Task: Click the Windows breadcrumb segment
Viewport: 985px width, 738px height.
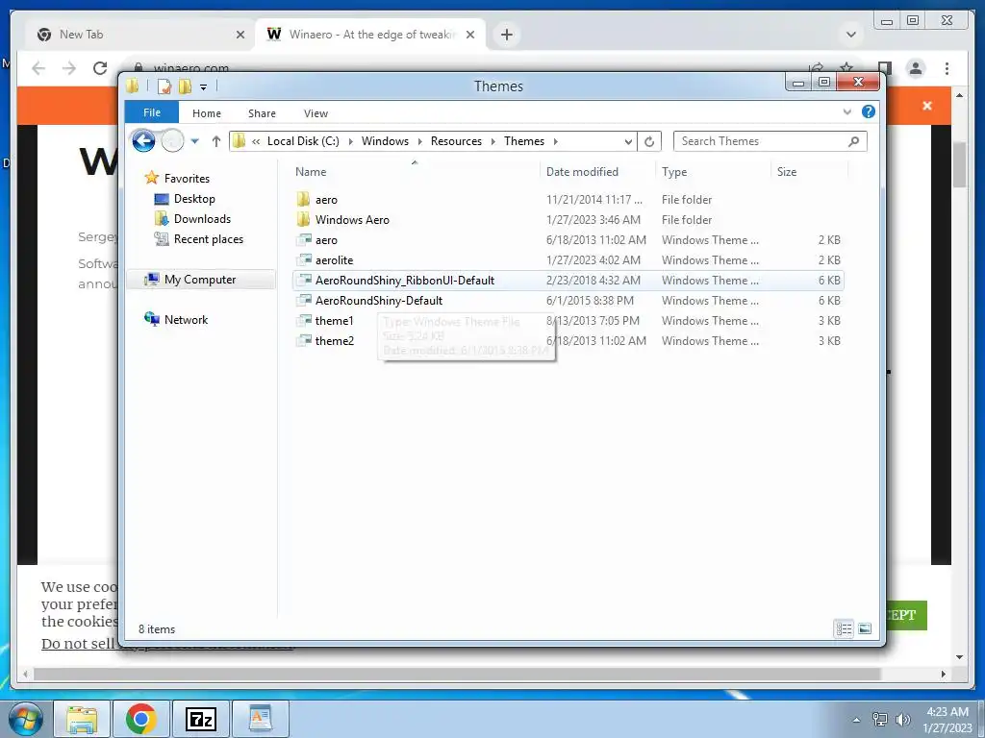Action: pyautogui.click(x=385, y=141)
